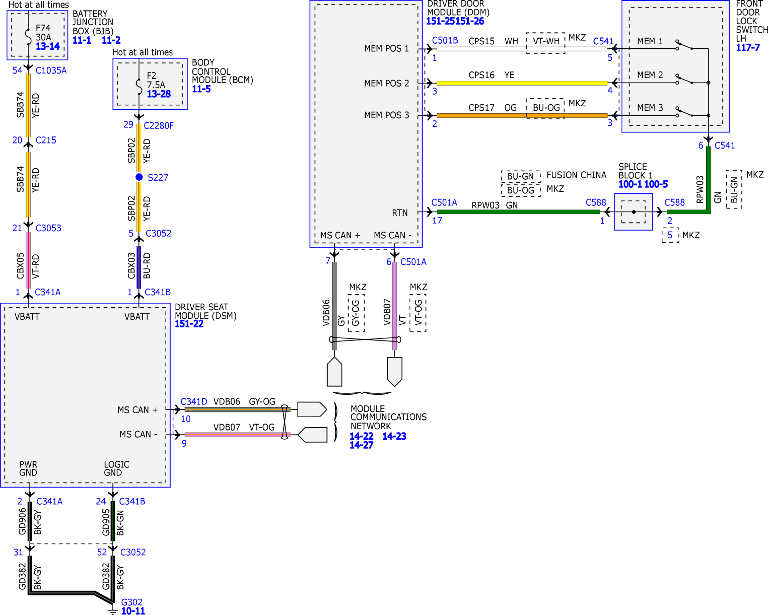Open Driver Door Module reference 151-25

click(441, 21)
